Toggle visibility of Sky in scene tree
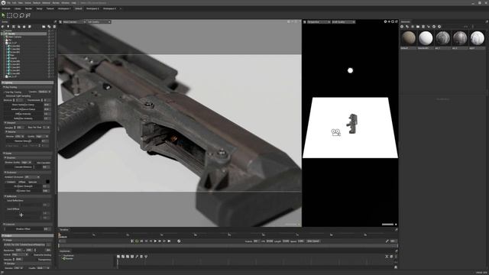This screenshot has height=275, width=489. click(49, 40)
